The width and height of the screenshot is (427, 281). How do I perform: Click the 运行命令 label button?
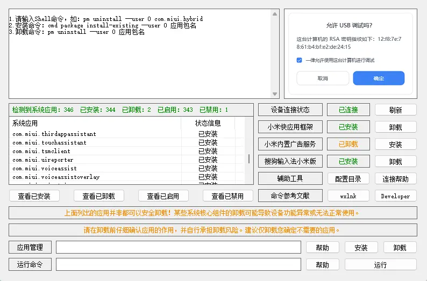30,264
